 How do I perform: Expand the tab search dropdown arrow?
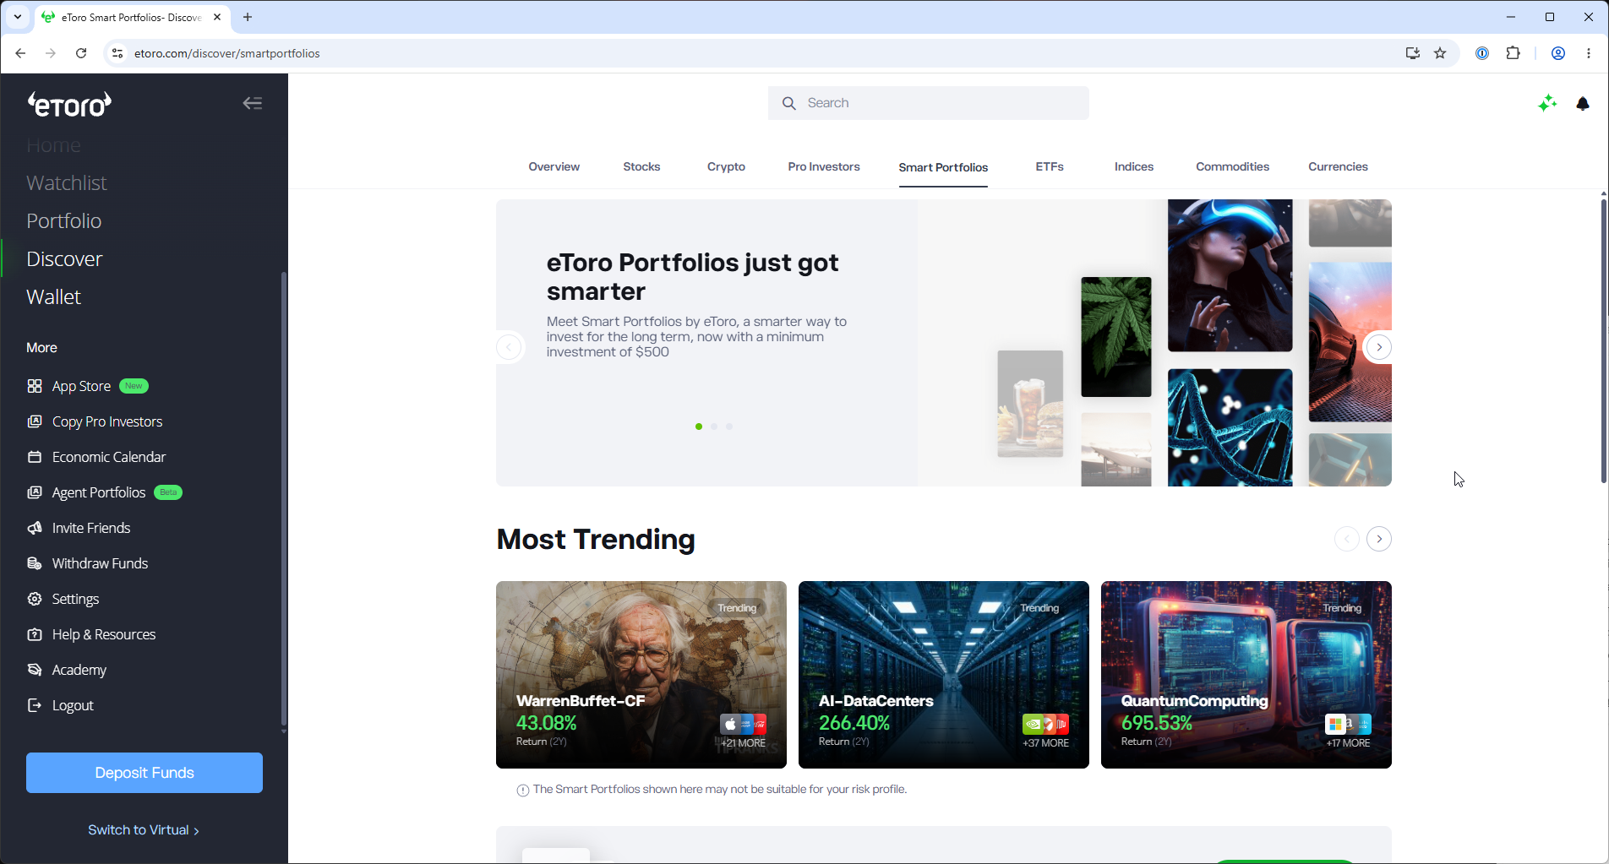(x=17, y=17)
